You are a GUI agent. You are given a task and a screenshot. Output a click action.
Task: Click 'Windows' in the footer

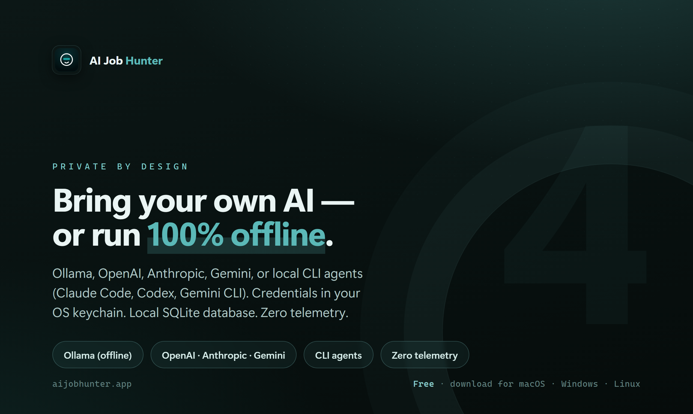(579, 384)
